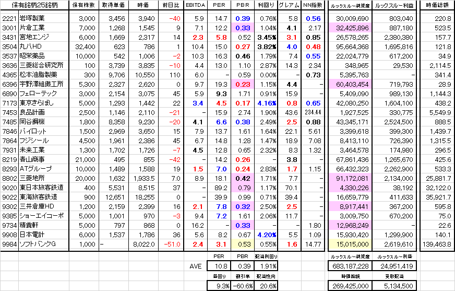Select the 時価 column header

click(143, 5)
